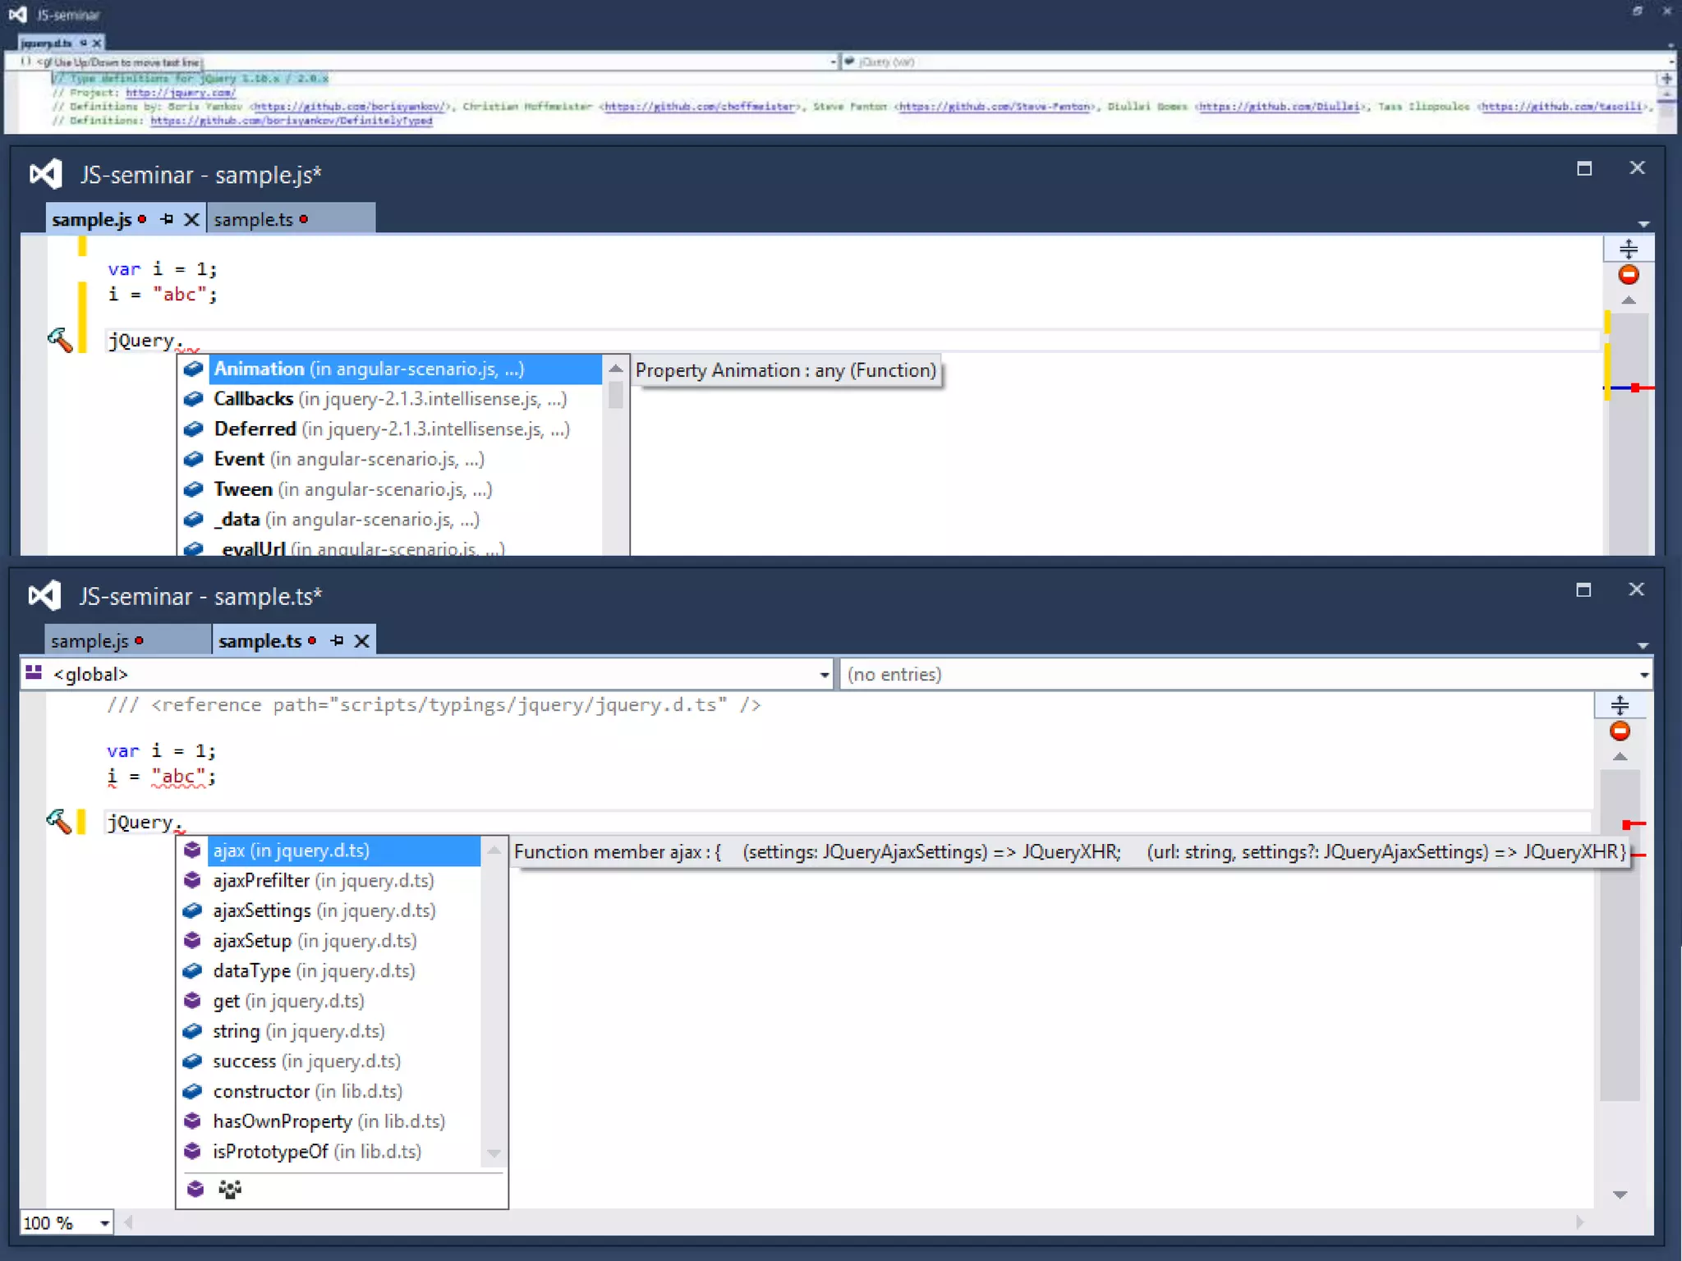Pin the sample.ts tab in lower window

[337, 640]
